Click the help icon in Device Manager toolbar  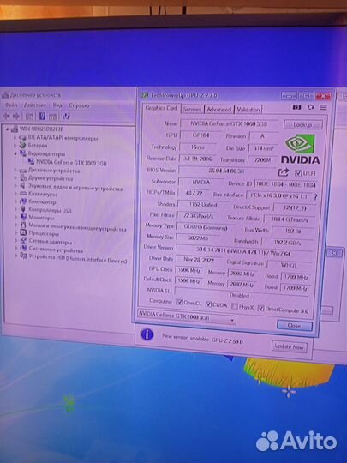point(42,116)
